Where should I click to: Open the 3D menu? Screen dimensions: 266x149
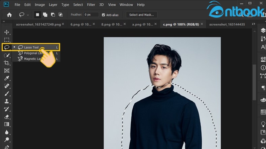(x=101, y=5)
